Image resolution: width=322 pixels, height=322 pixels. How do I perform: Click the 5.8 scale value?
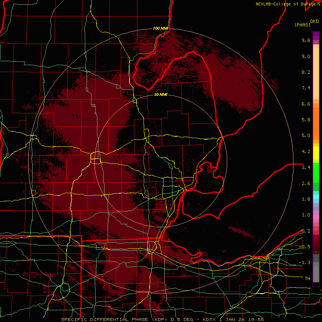tap(306, 120)
